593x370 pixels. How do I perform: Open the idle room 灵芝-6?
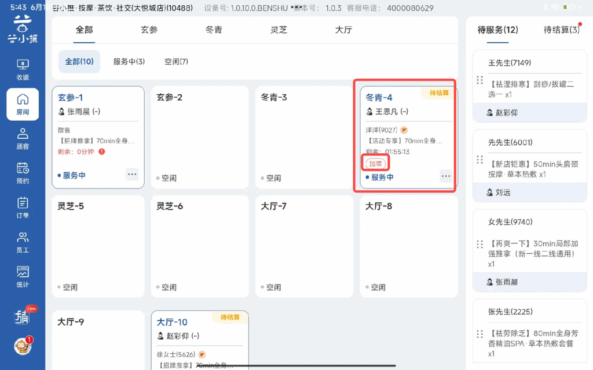200,246
